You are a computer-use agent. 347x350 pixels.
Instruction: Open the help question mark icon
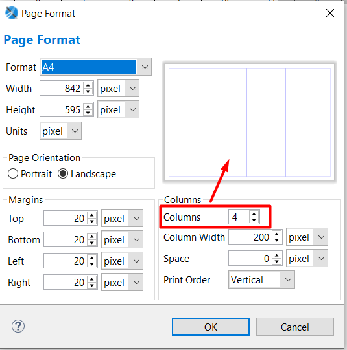coord(18,326)
